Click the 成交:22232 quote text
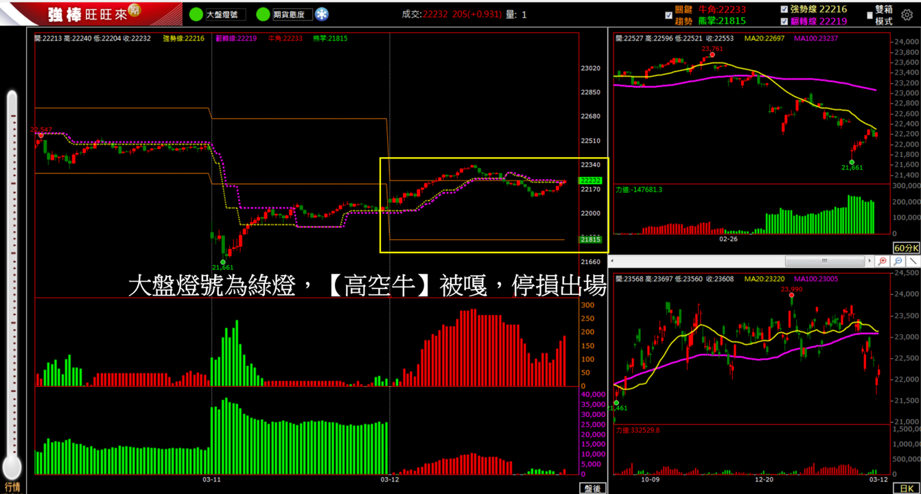Image resolution: width=921 pixels, height=494 pixels. coord(425,14)
